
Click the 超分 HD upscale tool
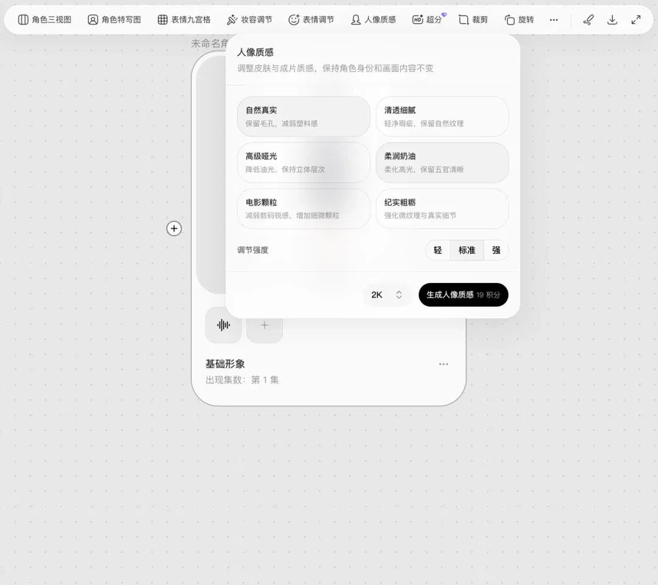pos(426,19)
